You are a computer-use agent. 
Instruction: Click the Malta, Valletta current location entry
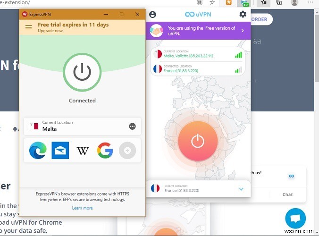tap(198, 54)
